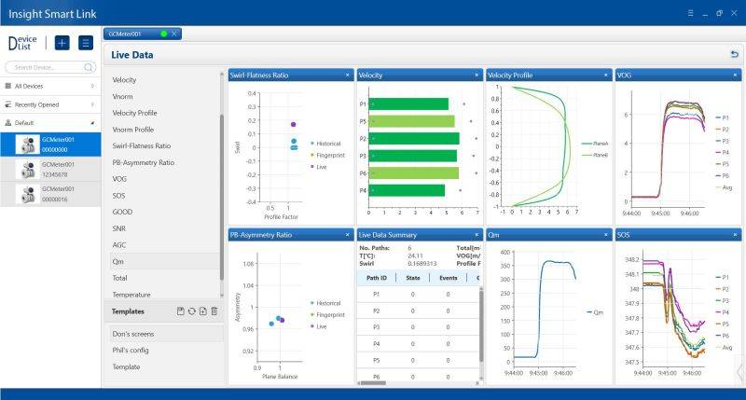This screenshot has width=746, height=400.
Task: Click the refresh templates icon
Action: click(191, 311)
